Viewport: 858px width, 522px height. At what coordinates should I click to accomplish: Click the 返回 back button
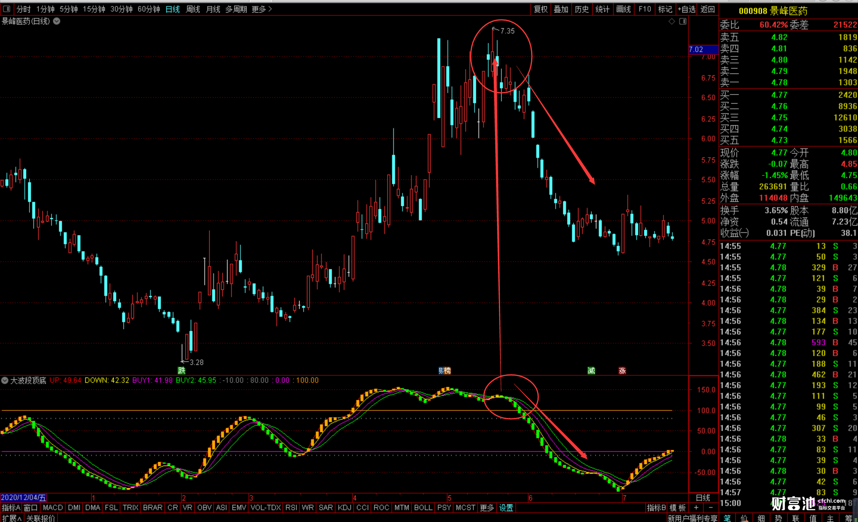pyautogui.click(x=707, y=9)
